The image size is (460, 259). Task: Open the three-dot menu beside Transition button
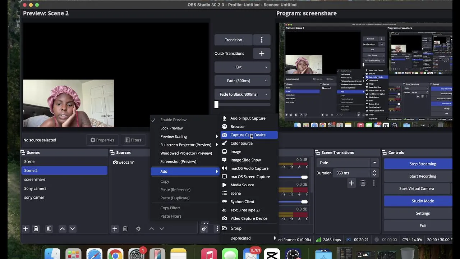(262, 40)
